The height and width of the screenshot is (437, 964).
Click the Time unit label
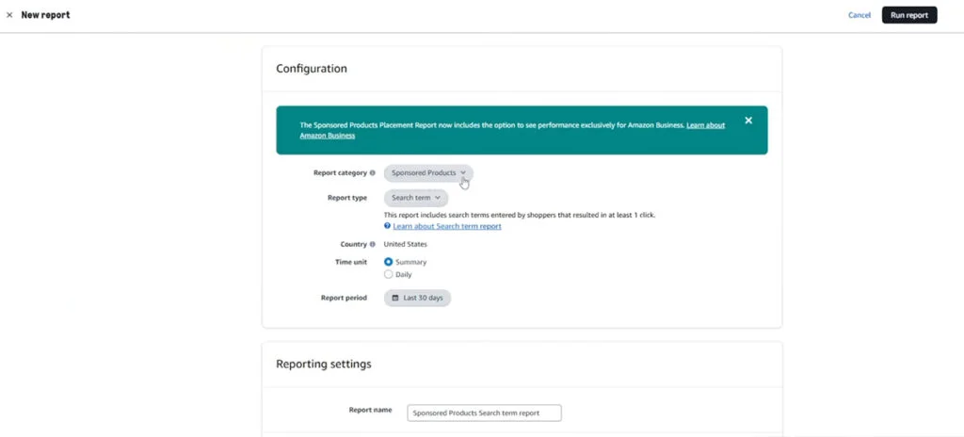click(352, 262)
